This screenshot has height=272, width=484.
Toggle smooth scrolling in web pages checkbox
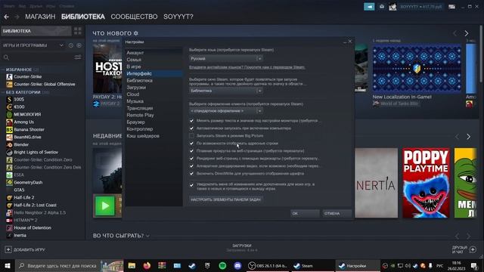[x=191, y=151]
